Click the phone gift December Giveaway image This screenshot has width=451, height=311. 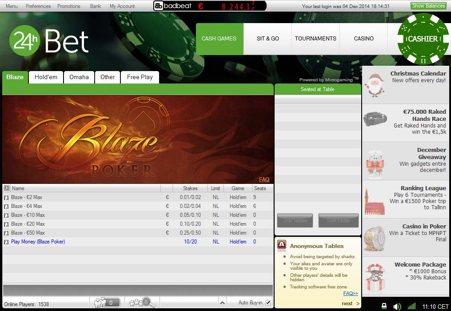[375, 165]
